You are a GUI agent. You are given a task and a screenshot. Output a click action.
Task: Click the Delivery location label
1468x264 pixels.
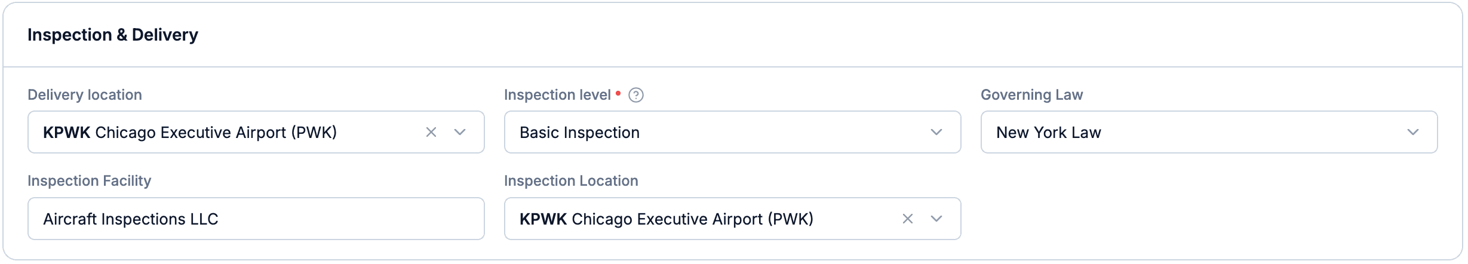85,95
